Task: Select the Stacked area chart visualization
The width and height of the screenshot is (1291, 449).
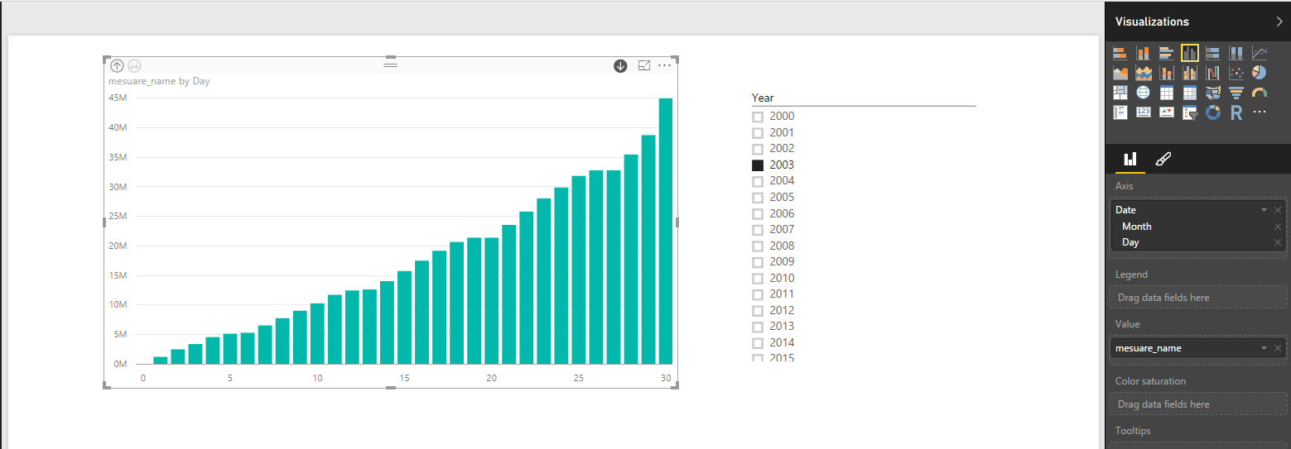Action: 1144,73
